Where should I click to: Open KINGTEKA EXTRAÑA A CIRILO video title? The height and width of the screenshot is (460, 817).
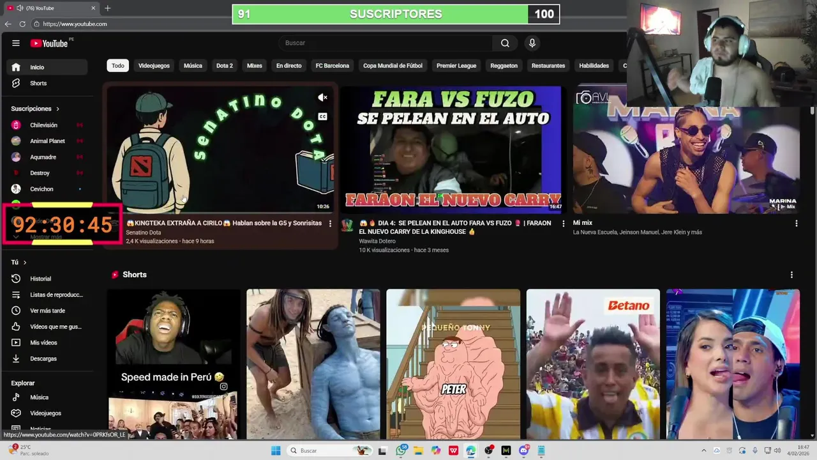point(224,223)
